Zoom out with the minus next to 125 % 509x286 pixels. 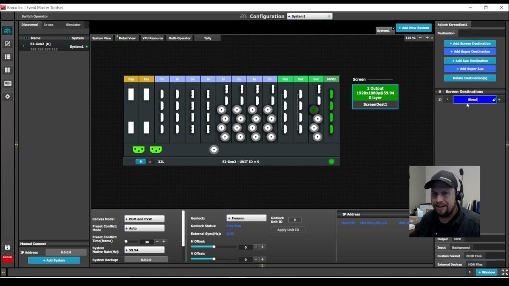coord(420,38)
